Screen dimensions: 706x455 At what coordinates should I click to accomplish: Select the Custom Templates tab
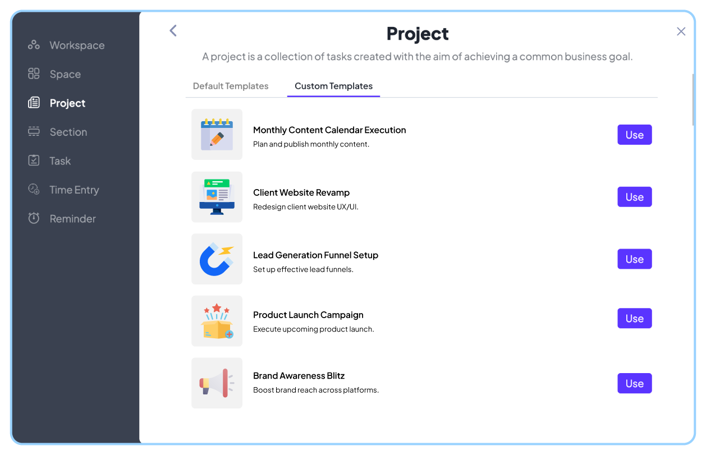tap(333, 86)
